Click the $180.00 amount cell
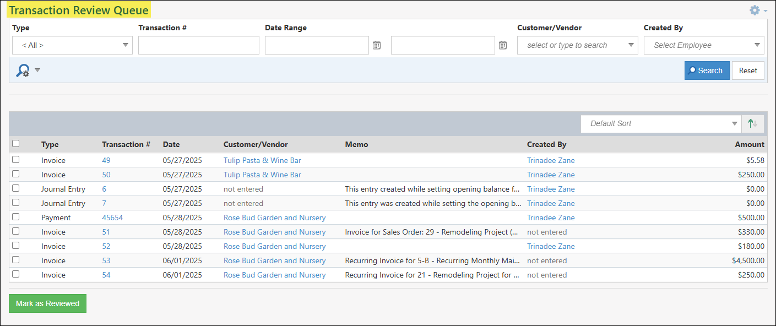Viewport: 776px width, 326px height. coord(751,246)
